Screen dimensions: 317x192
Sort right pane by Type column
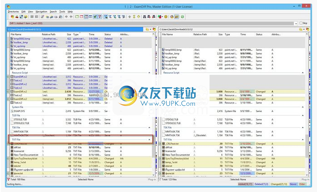[x=228, y=34]
